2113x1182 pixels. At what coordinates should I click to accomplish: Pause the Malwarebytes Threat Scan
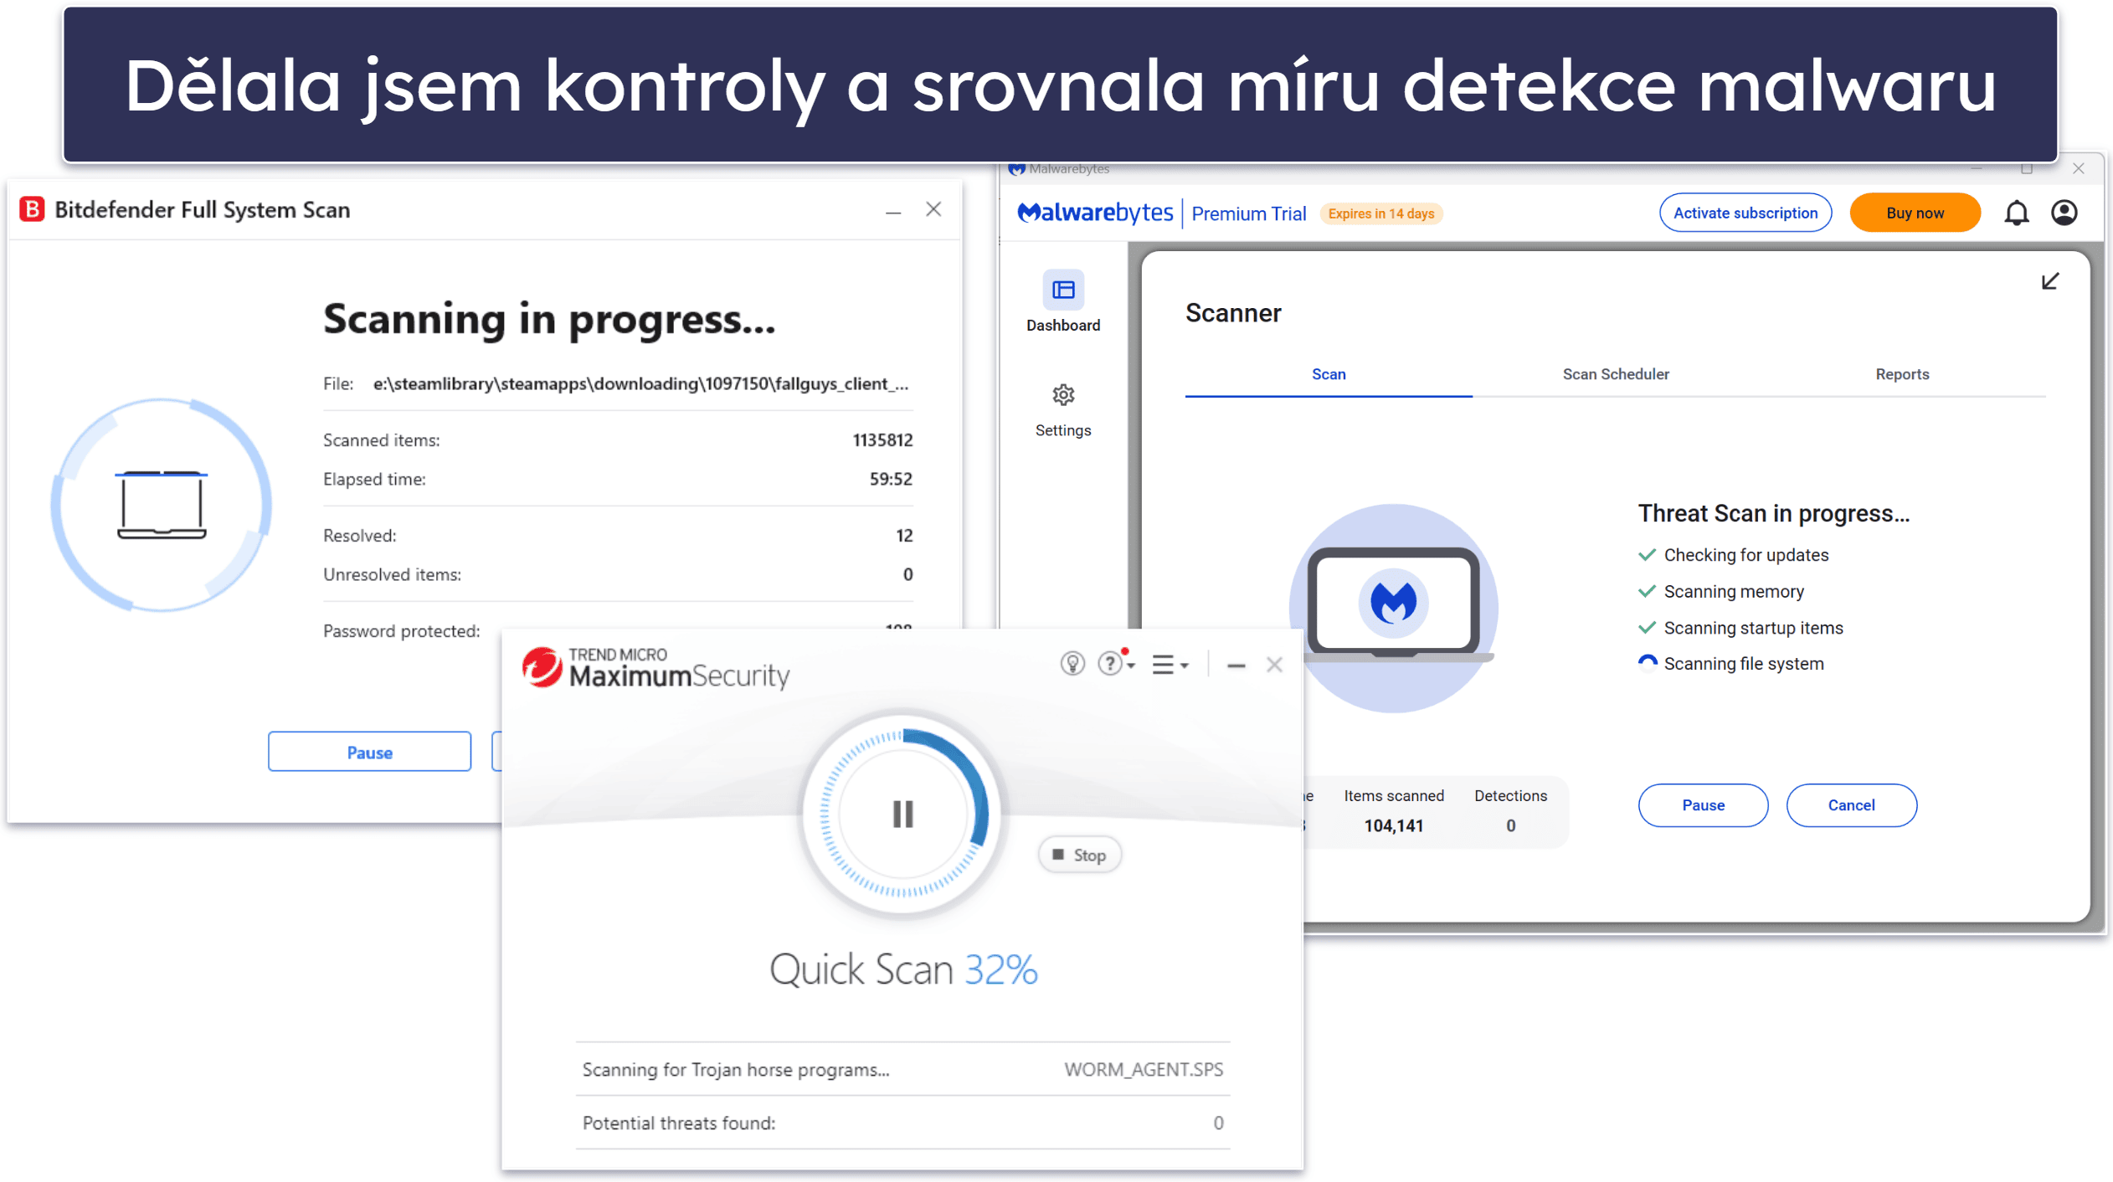1703,805
